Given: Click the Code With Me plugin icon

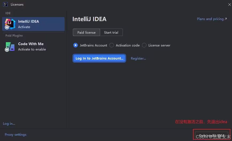Looking at the screenshot, I should pyautogui.click(x=10, y=47).
